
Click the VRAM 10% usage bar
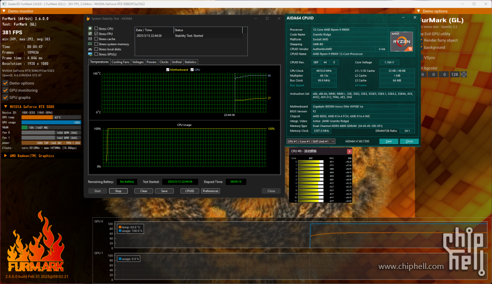point(51,127)
